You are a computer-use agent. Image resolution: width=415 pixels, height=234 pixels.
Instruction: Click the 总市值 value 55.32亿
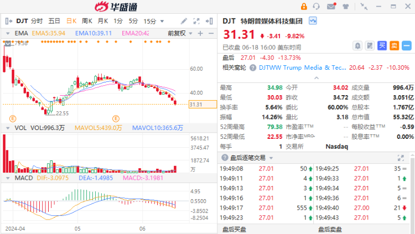click(x=403, y=117)
